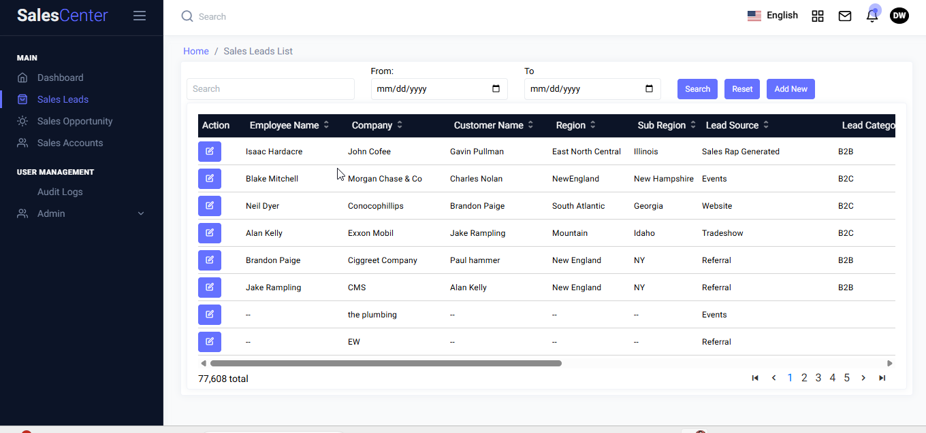The width and height of the screenshot is (926, 433).
Task: Open the apps grid icon
Action: pyautogui.click(x=818, y=16)
